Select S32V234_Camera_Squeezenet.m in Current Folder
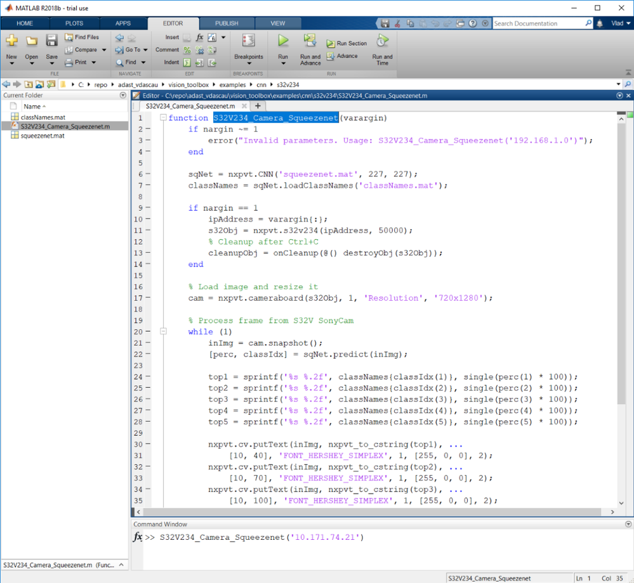This screenshot has height=583, width=634. click(x=65, y=126)
